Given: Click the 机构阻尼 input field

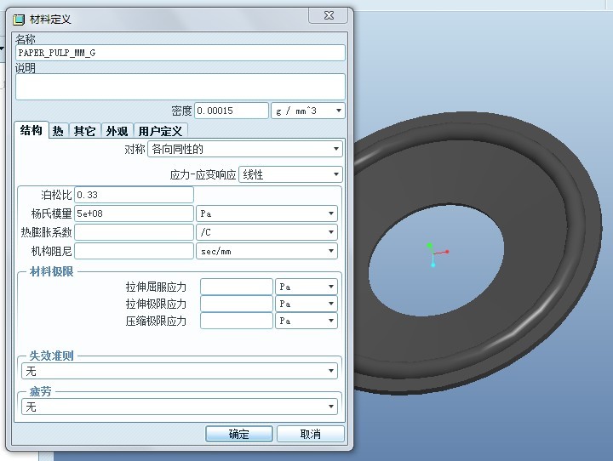Looking at the screenshot, I should pos(135,251).
